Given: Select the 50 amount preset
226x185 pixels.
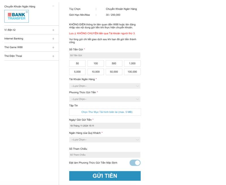Looking at the screenshot, I should tap(77, 63).
